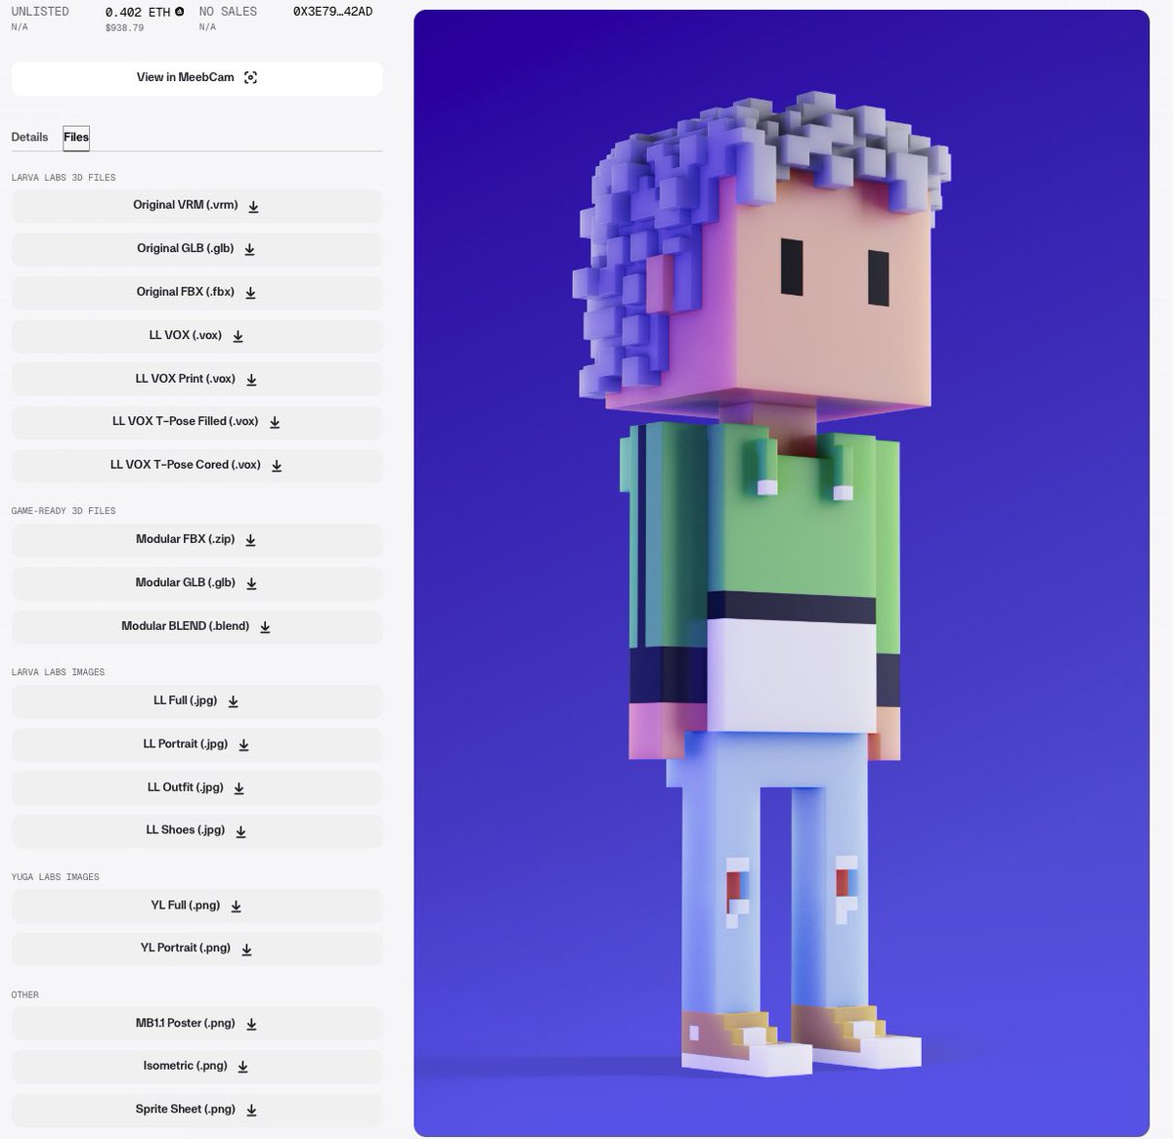Download LL Outfit (.jpg) image

click(196, 787)
